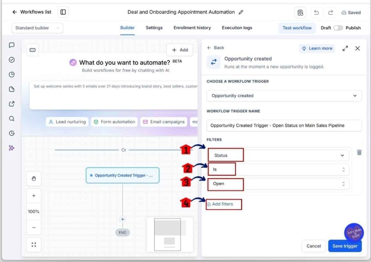Open the external link sidebar icon
This screenshot has width=371, height=262.
click(x=12, y=104)
